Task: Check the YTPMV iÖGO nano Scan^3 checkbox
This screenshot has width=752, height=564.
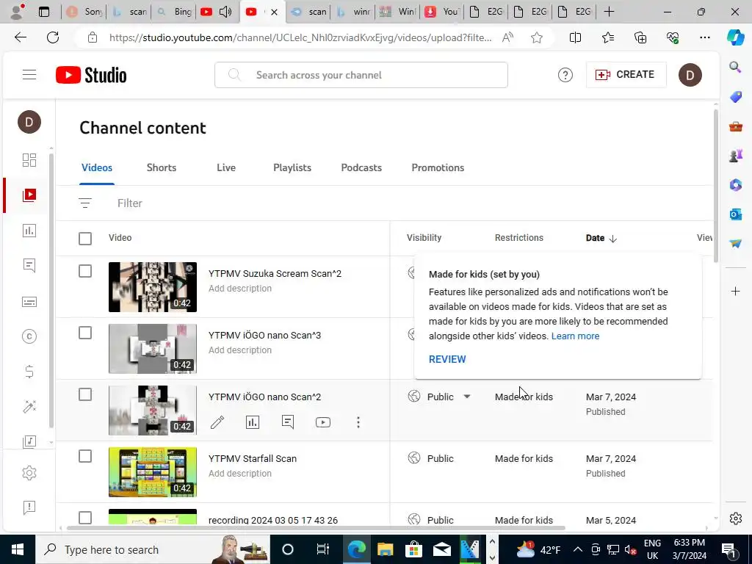Action: [85, 333]
